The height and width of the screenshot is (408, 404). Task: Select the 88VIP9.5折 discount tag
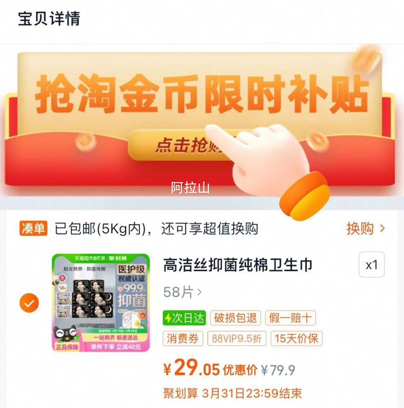237,339
